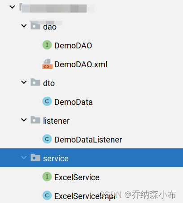This screenshot has height=203, width=183.
Task: Collapse the dto package node
Action: pyautogui.click(x=24, y=82)
